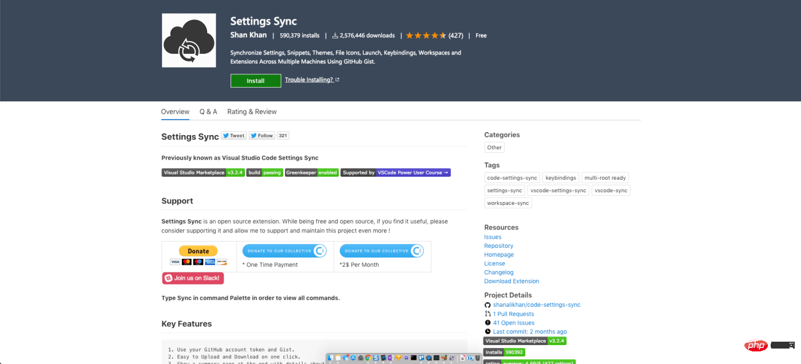
Task: Click the Twitter Follow button
Action: [x=261, y=136]
